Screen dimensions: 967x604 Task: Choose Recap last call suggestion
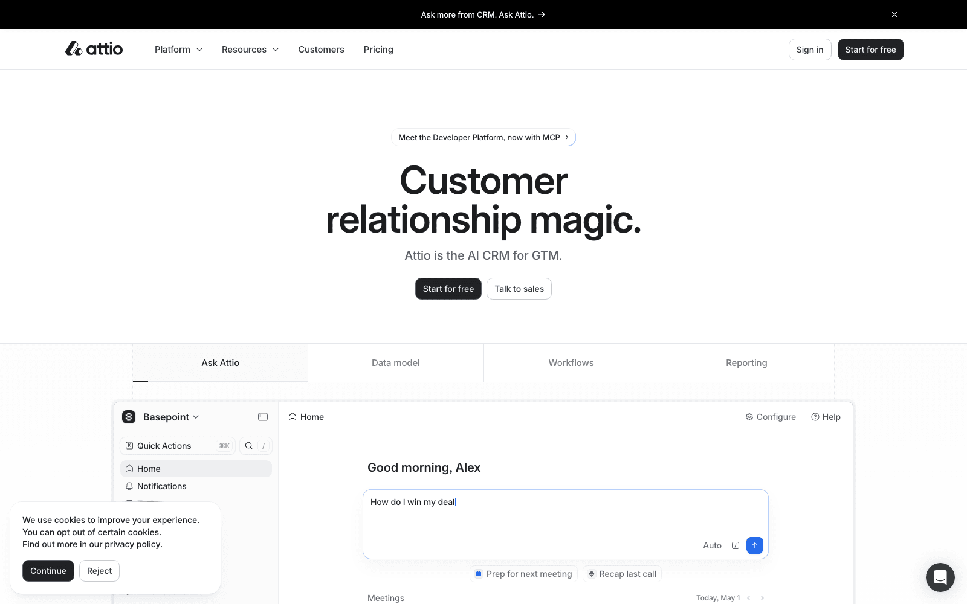(622, 574)
